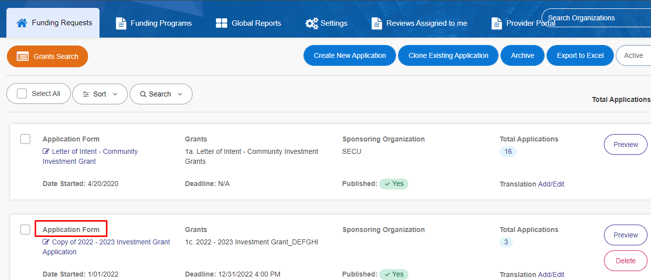Focus the Search Organizations field

click(x=596, y=18)
